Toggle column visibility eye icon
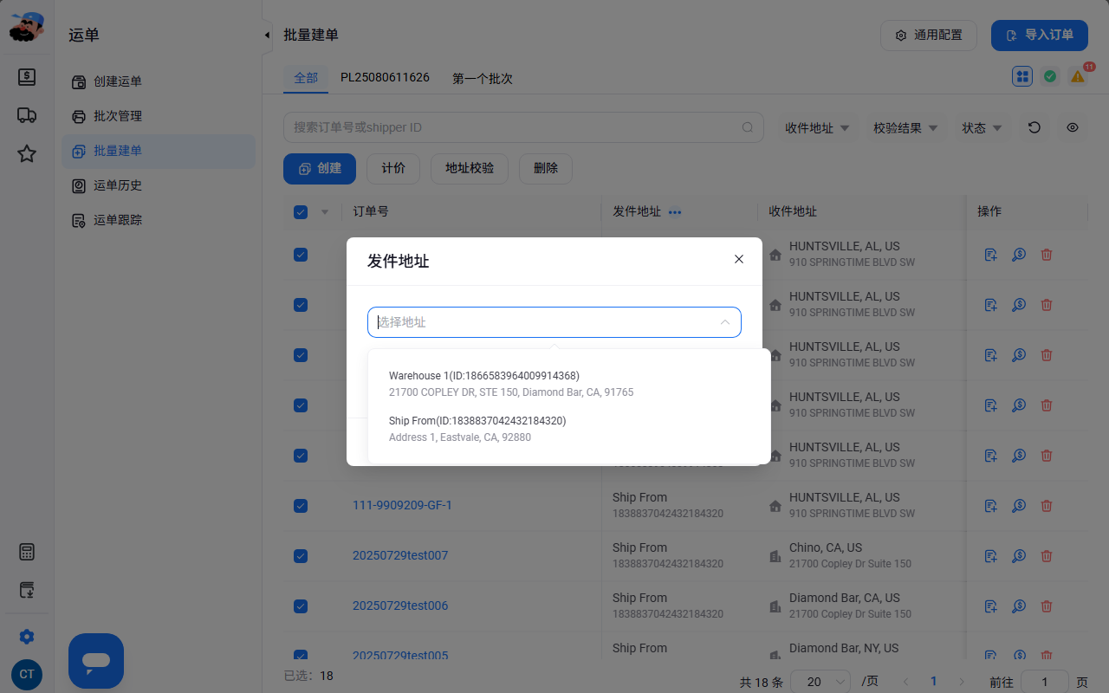Screen dimensions: 1109x693 click(x=1073, y=127)
